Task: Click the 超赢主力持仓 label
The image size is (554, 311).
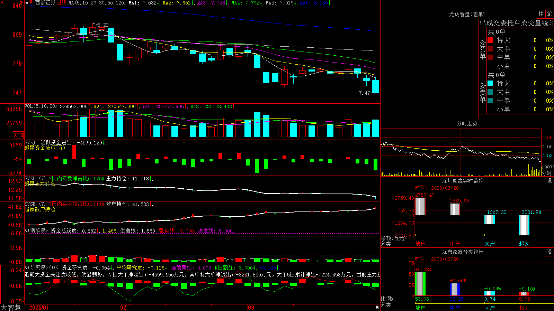Action: pos(40,183)
